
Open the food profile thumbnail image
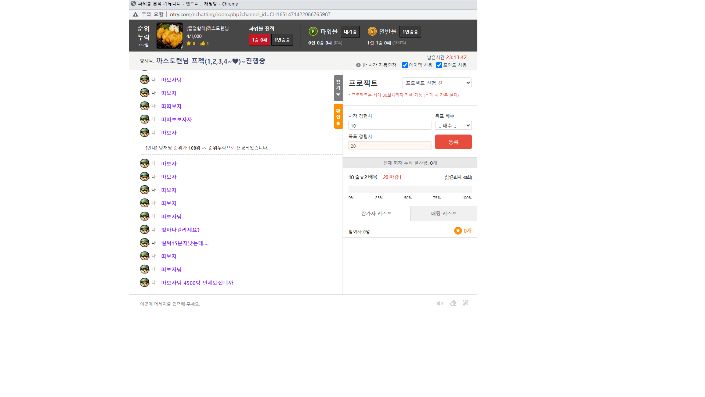[x=170, y=36]
